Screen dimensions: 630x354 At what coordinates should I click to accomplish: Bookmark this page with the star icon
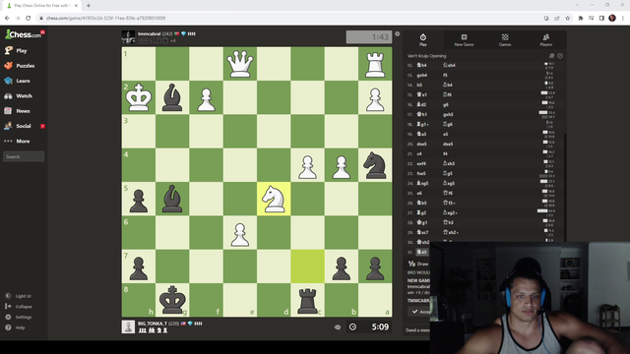(x=567, y=18)
